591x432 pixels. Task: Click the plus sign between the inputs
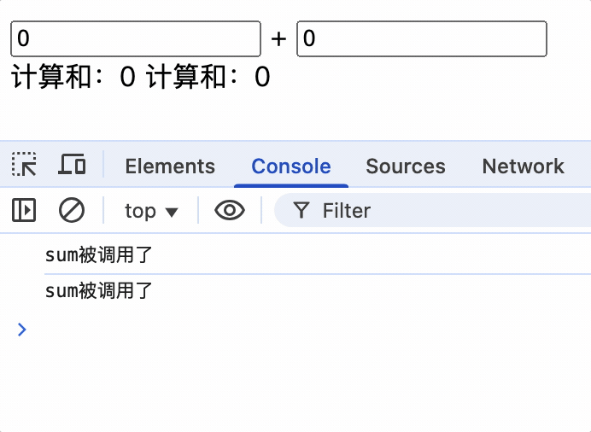(x=278, y=39)
